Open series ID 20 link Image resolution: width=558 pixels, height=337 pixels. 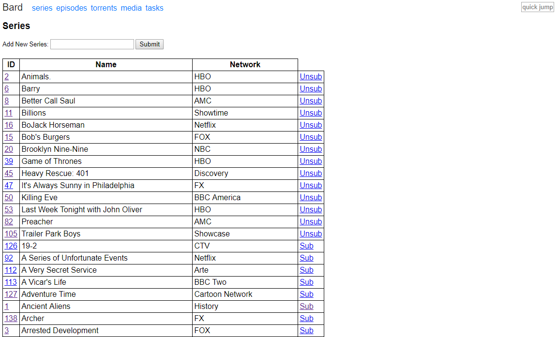[9, 149]
